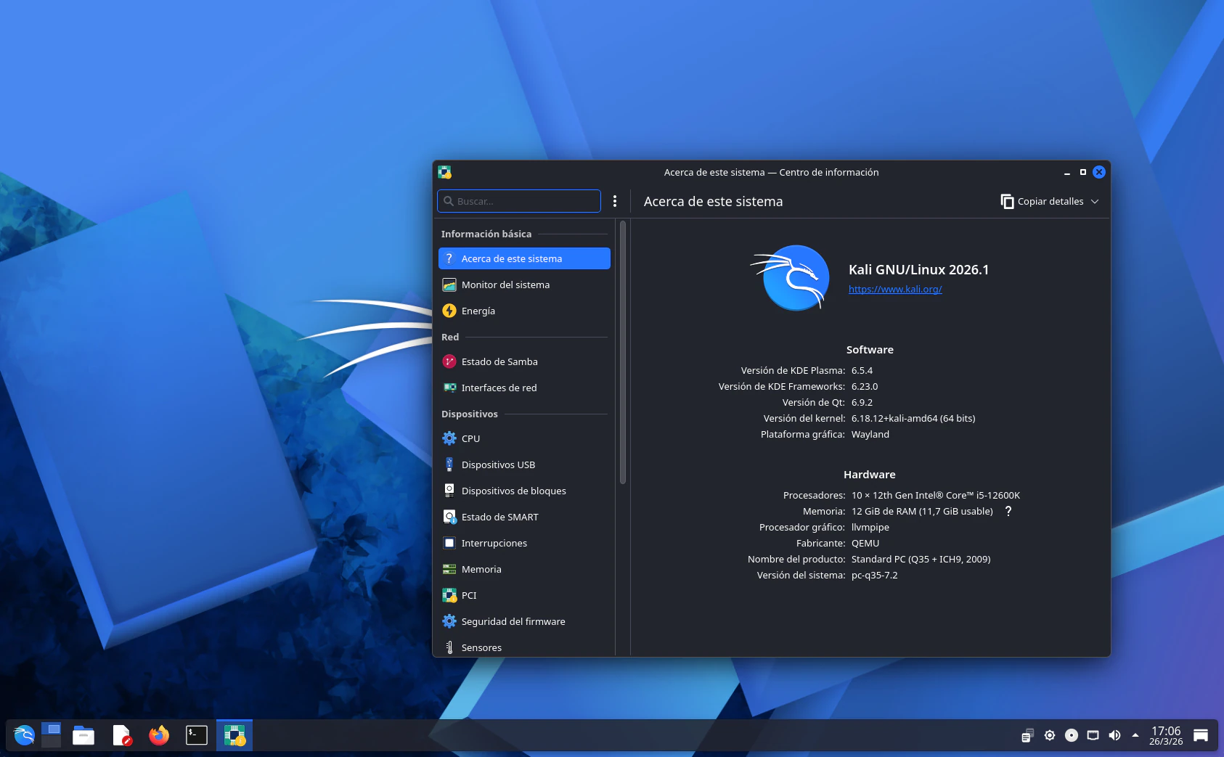The height and width of the screenshot is (757, 1224).
Task: Expand the Copiar detalles dropdown arrow
Action: [x=1095, y=201]
